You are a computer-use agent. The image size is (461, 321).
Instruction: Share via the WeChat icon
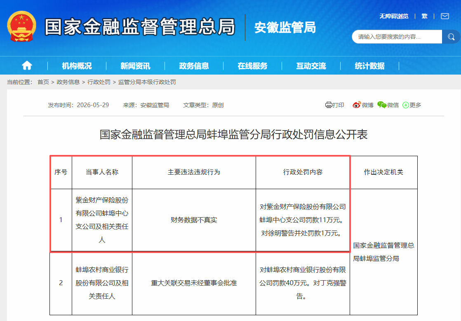tap(381, 105)
